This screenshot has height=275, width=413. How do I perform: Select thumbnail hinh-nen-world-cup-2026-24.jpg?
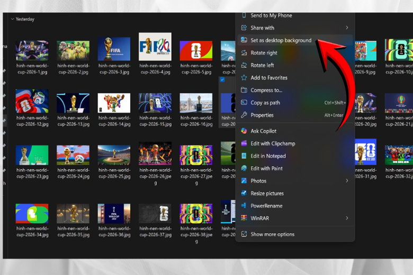73,155
